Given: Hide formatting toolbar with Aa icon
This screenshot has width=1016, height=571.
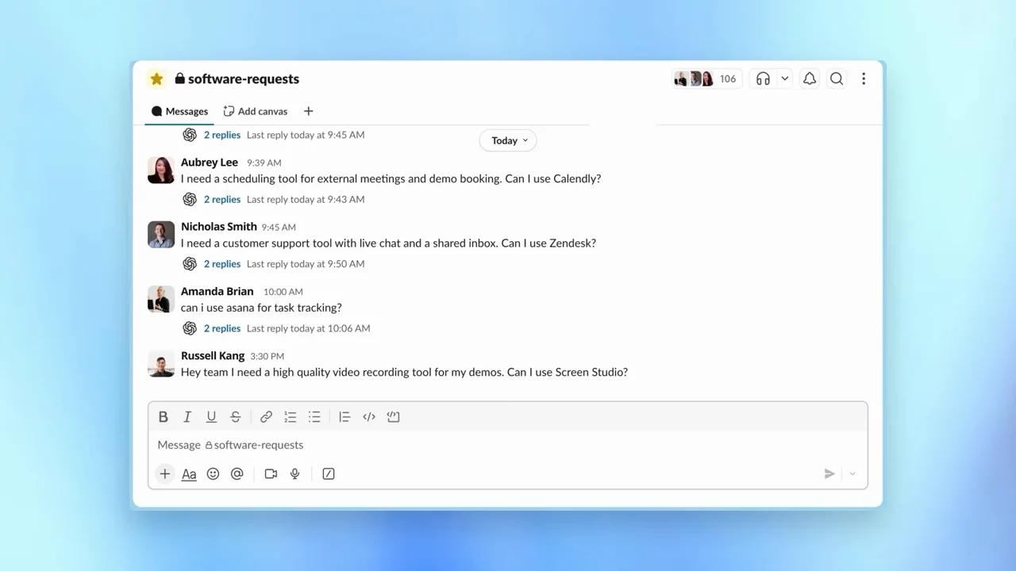Looking at the screenshot, I should pyautogui.click(x=189, y=473).
